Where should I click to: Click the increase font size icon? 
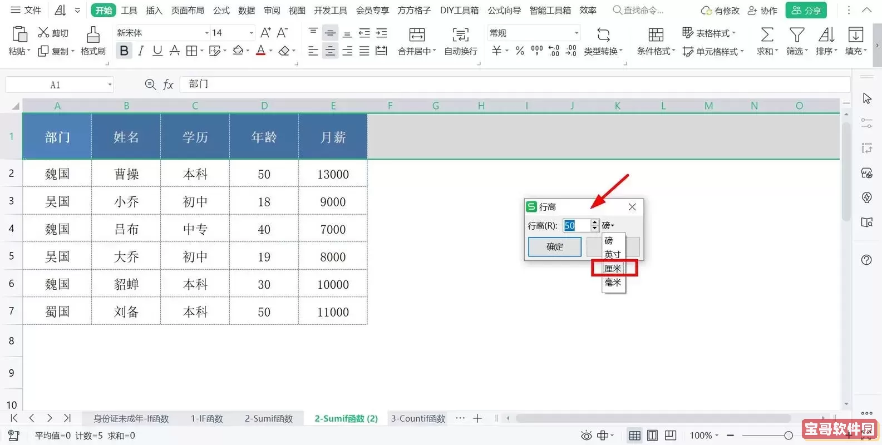pos(266,33)
